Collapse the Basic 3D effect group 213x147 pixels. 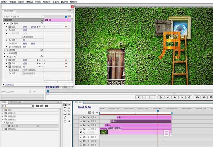pos(4,57)
